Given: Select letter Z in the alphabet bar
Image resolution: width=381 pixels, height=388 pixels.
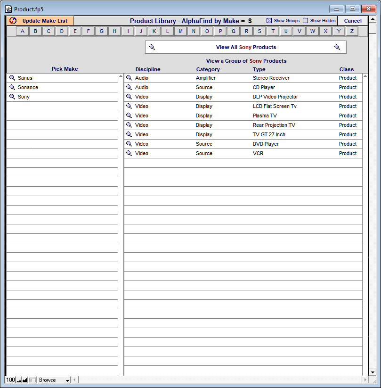Looking at the screenshot, I should click(x=352, y=32).
